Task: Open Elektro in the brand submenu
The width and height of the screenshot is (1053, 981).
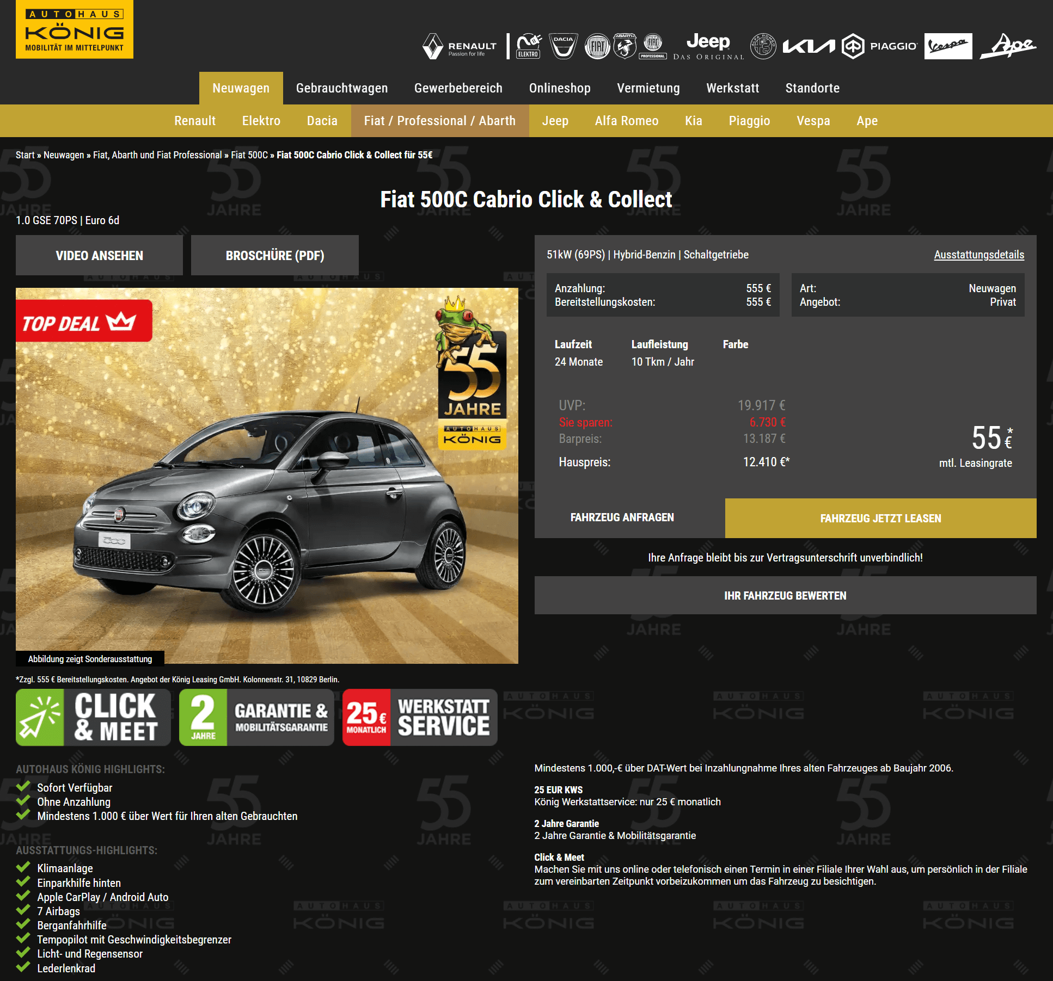Action: click(x=261, y=121)
